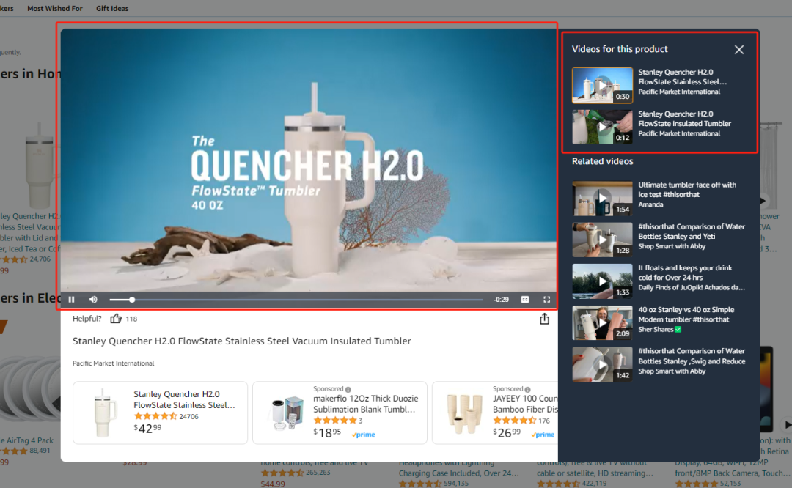Image resolution: width=792 pixels, height=488 pixels.
Task: Seek on the video progress bar
Action: (x=296, y=299)
